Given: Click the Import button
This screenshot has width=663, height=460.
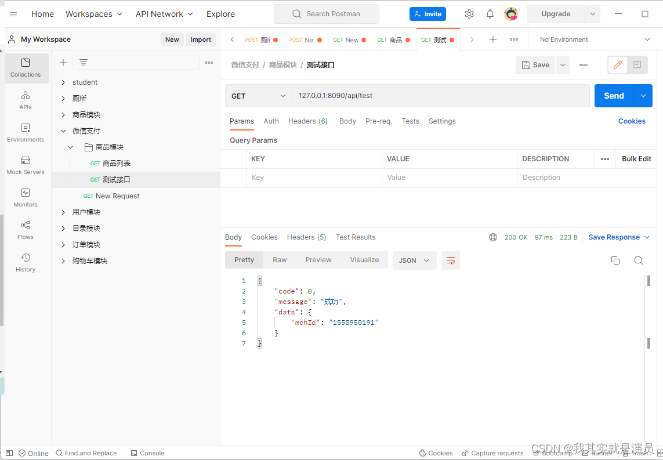Looking at the screenshot, I should (x=201, y=39).
